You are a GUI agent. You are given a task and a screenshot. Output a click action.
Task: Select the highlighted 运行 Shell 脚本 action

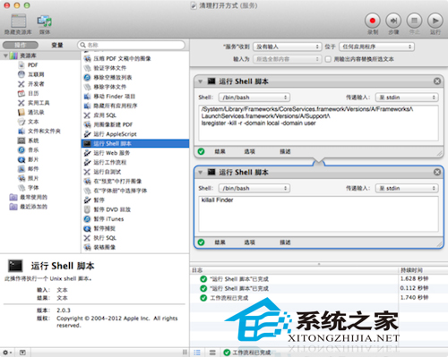[x=135, y=143]
